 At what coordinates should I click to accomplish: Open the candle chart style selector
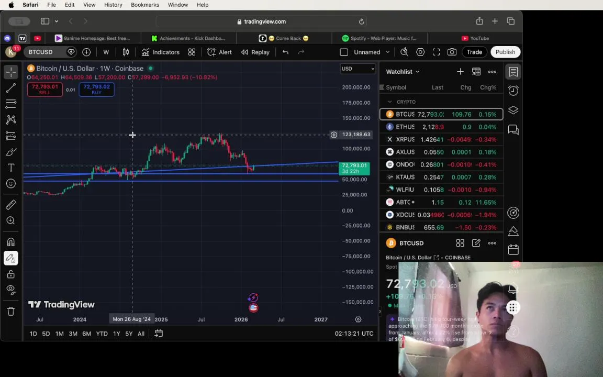126,52
